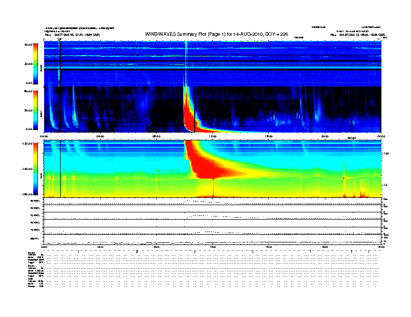Click the TNR status table heading

point(30,279)
